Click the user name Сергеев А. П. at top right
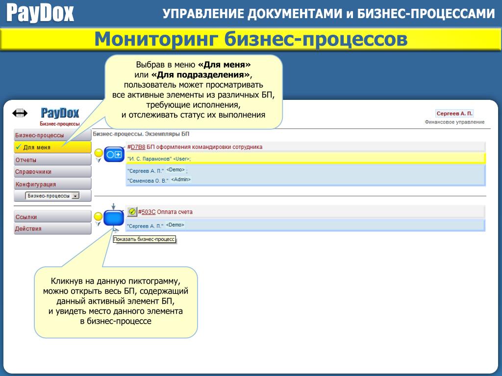Image resolution: width=502 pixels, height=376 pixels. 454,114
